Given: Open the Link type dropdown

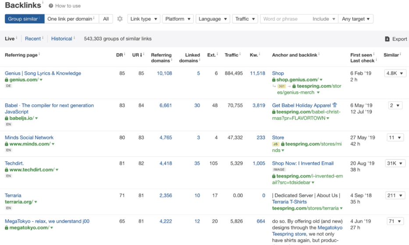Looking at the screenshot, I should (144, 19).
